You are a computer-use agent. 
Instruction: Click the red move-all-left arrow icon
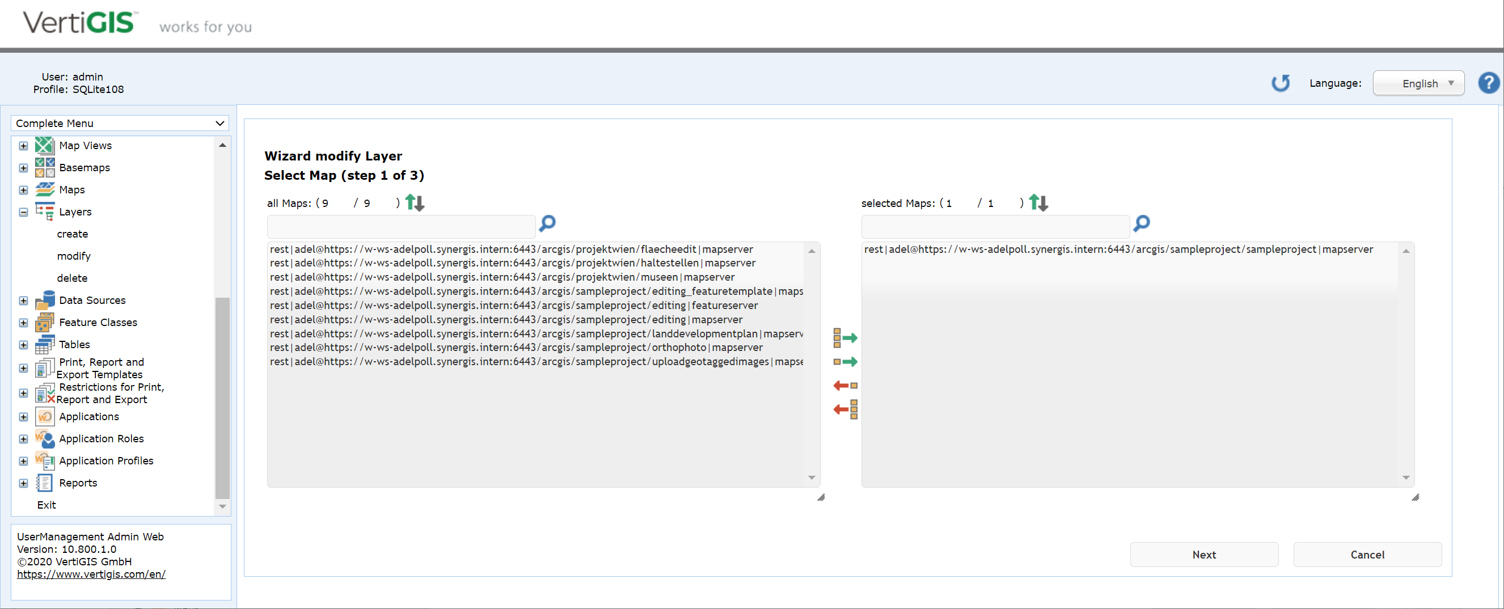[x=845, y=409]
